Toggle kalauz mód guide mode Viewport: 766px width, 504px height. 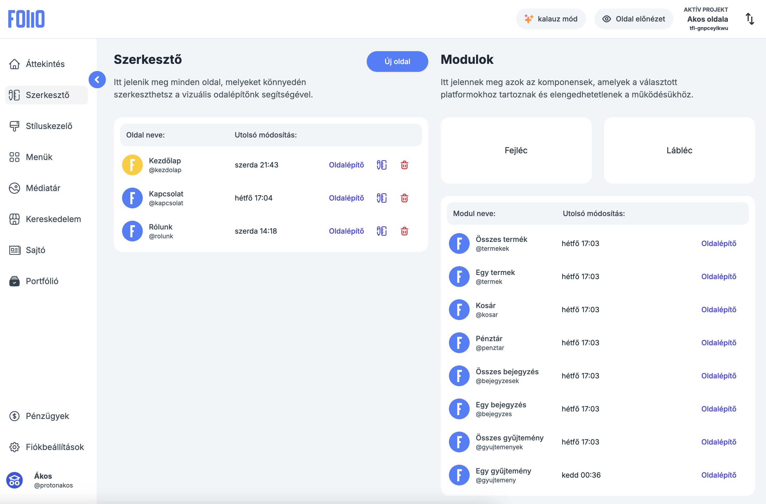click(551, 19)
